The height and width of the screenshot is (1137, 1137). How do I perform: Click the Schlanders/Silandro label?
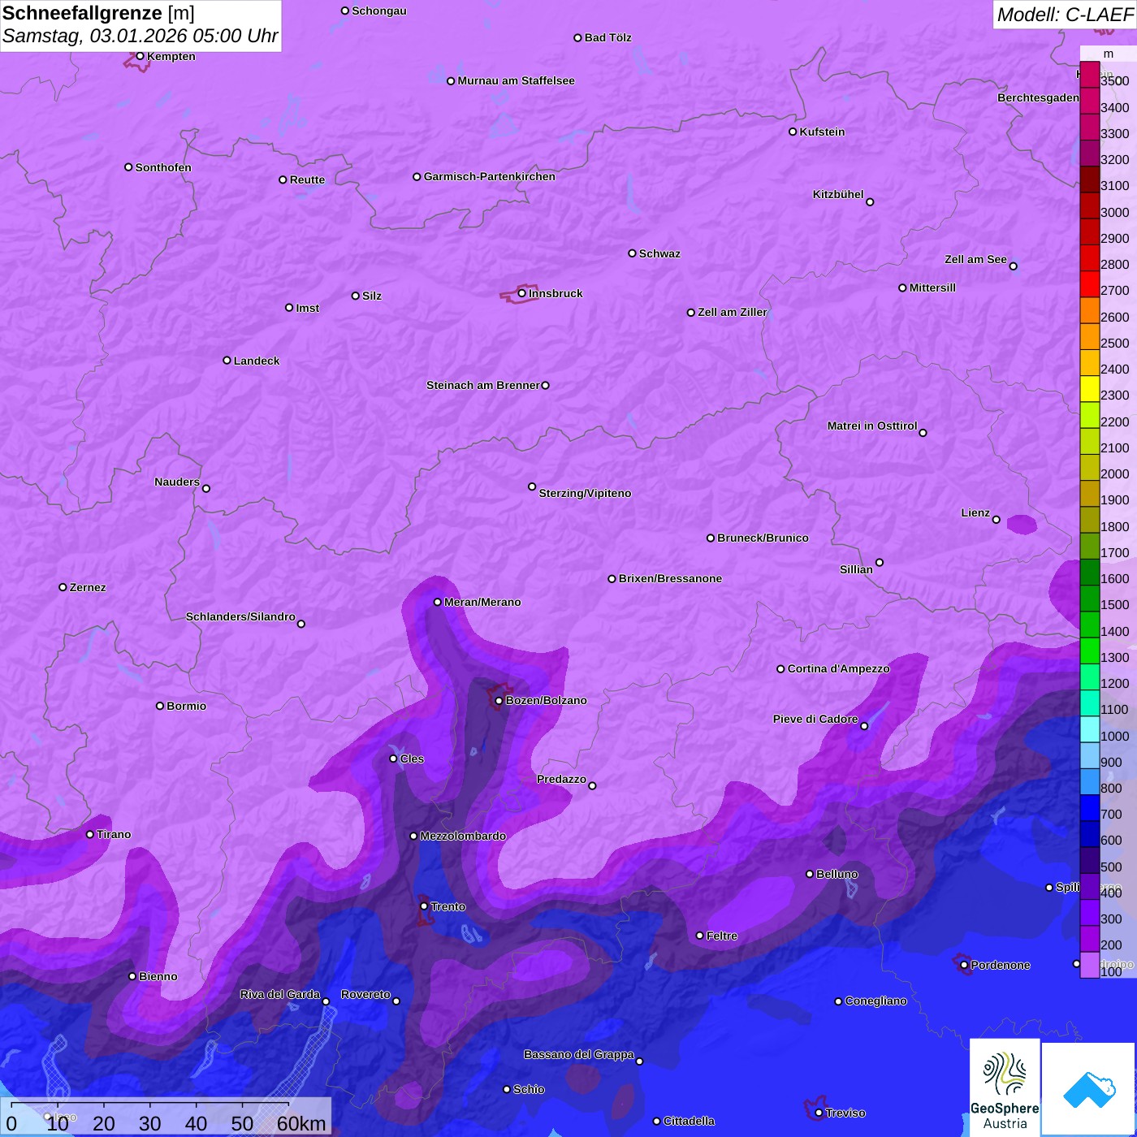[240, 616]
